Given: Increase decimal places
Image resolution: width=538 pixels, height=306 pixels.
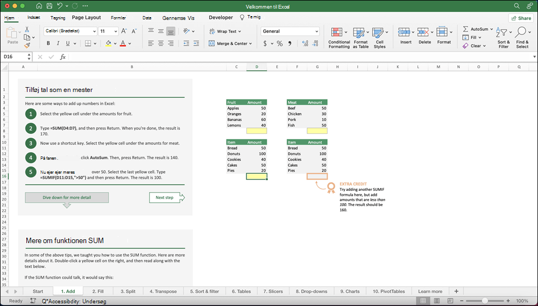Looking at the screenshot, I should [x=305, y=44].
